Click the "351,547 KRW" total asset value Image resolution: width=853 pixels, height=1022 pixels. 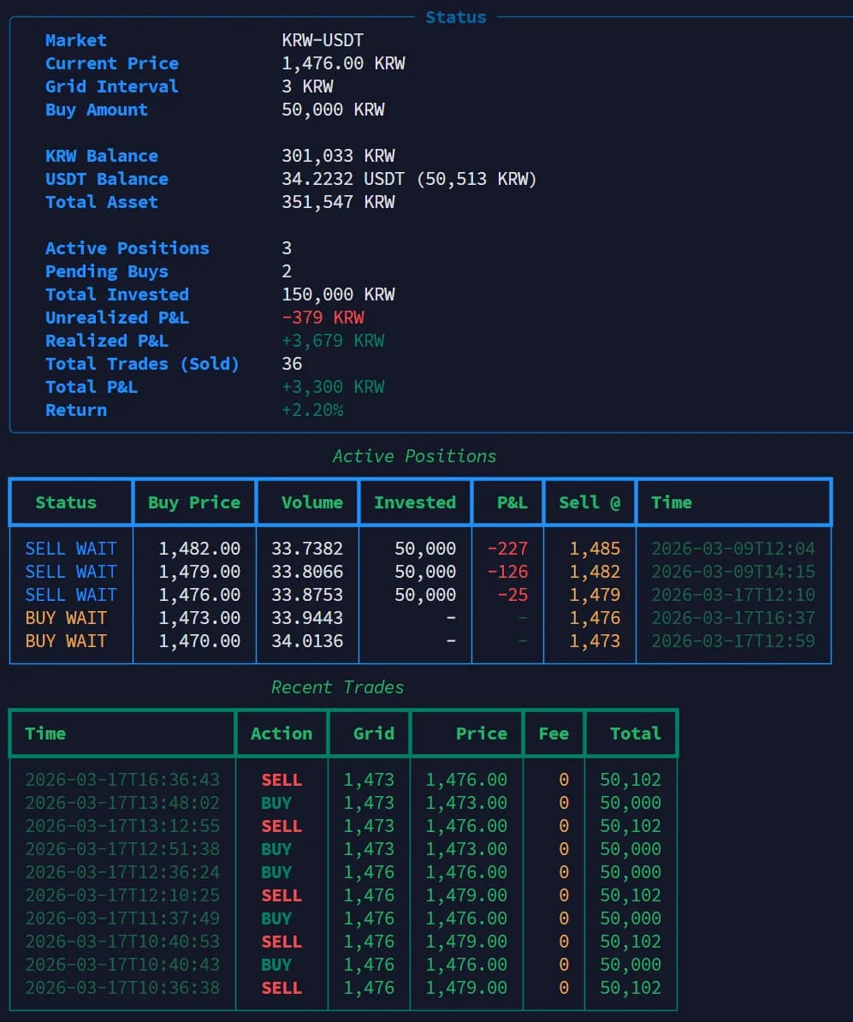click(x=338, y=202)
